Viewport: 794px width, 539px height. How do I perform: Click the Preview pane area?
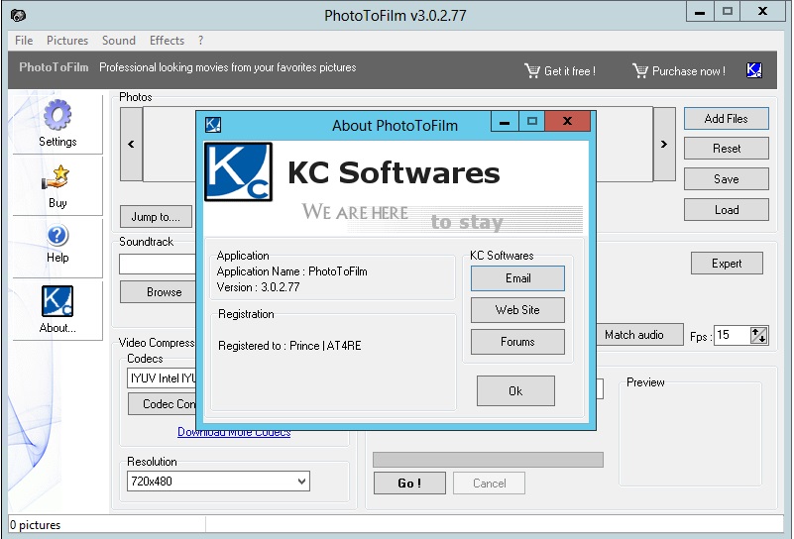pyautogui.click(x=690, y=436)
